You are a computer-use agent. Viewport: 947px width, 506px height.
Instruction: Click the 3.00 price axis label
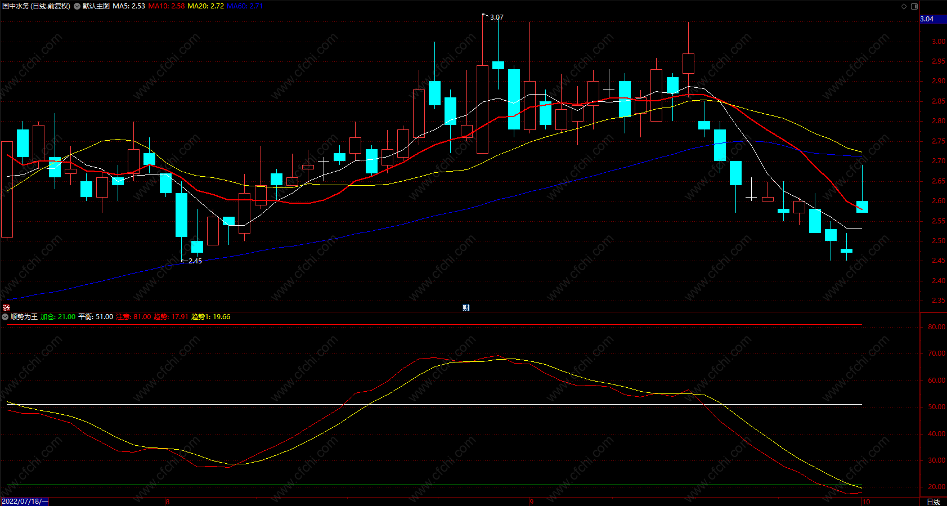[939, 42]
